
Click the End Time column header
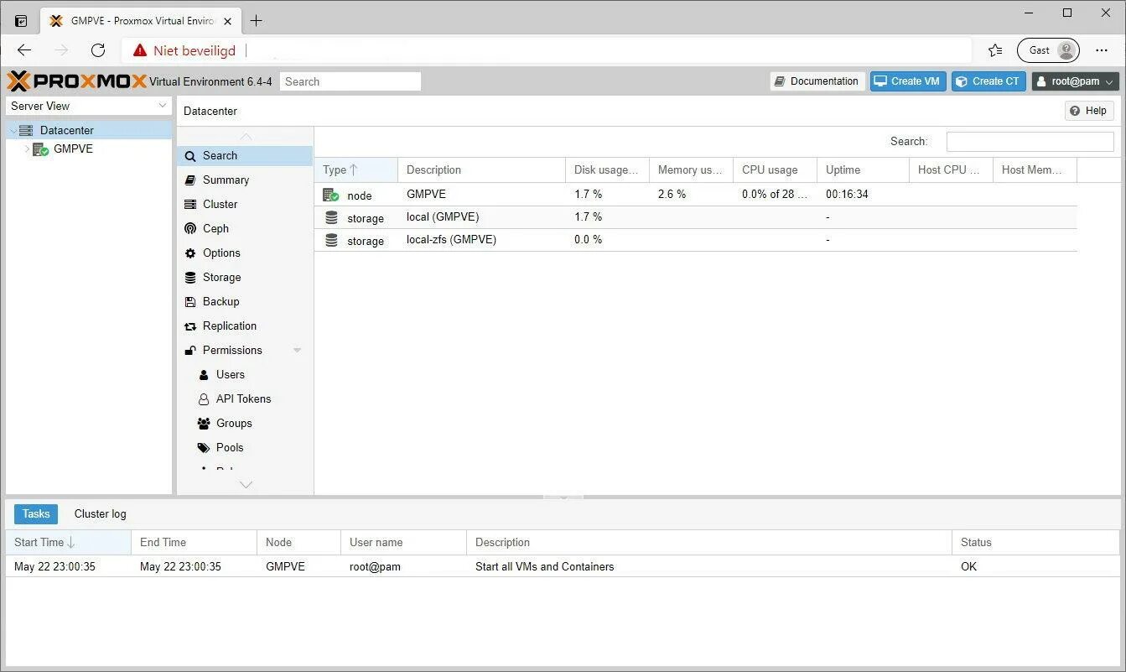(195, 542)
